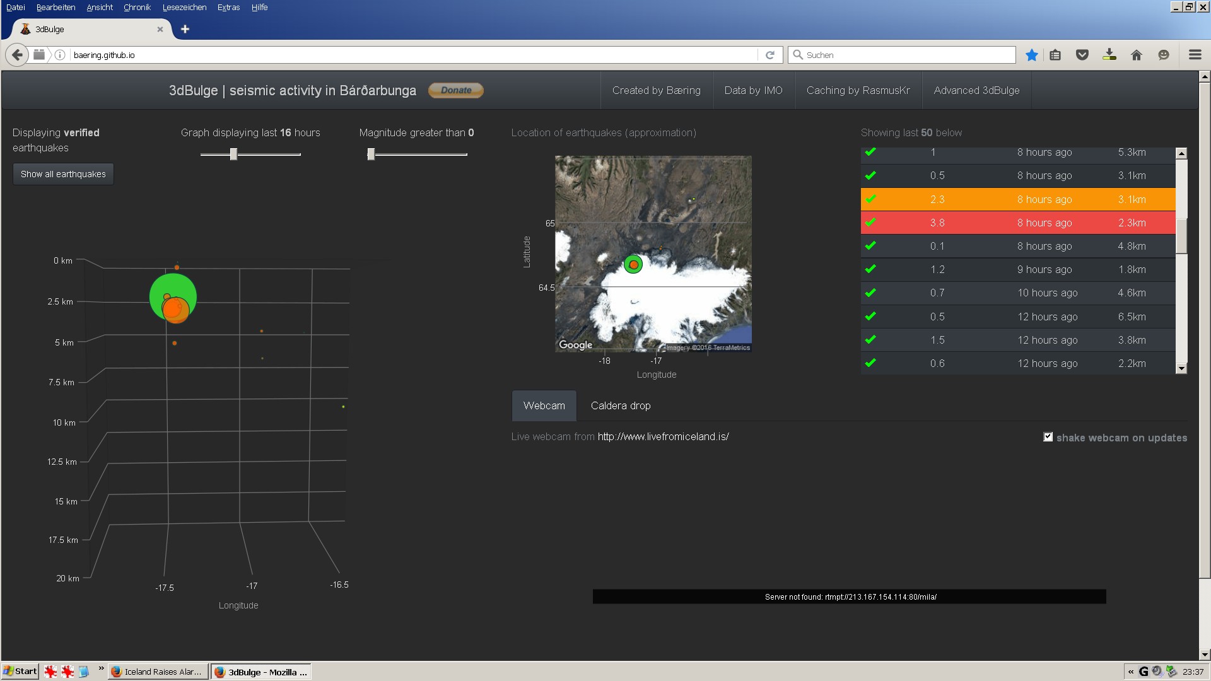Select the red 3.8 magnitude earthquake row
The image size is (1211, 681).
1017,223
